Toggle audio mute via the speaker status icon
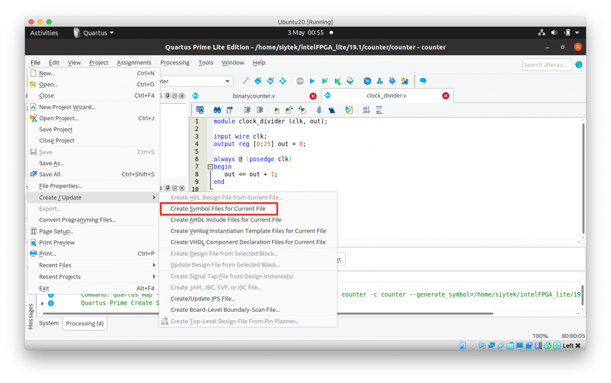This screenshot has height=383, width=611. tap(554, 33)
